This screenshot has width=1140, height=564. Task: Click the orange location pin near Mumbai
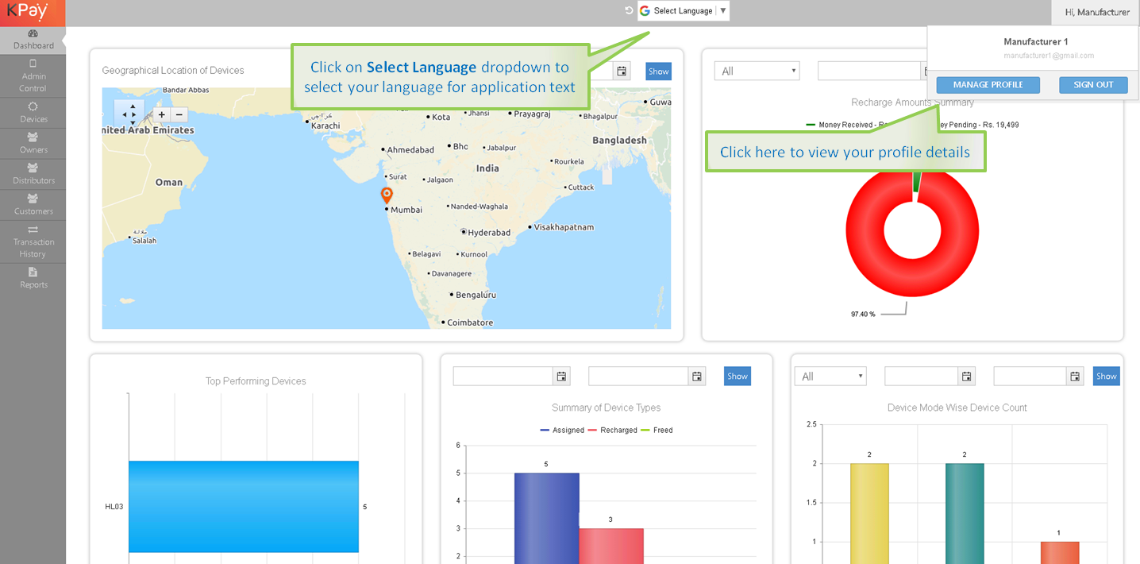click(x=387, y=195)
